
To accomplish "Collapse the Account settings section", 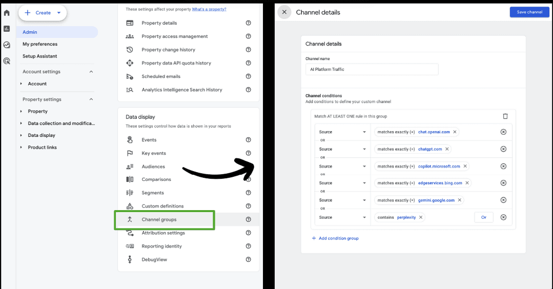I will click(91, 72).
